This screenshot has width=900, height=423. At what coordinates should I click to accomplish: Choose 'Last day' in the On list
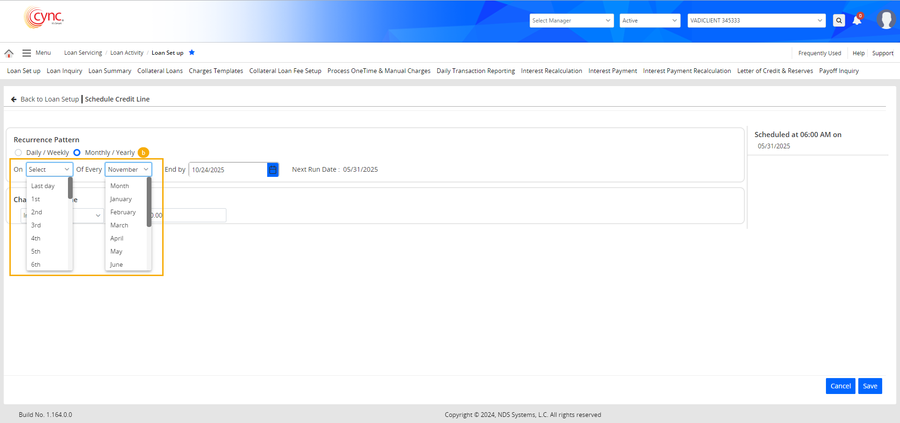(43, 186)
